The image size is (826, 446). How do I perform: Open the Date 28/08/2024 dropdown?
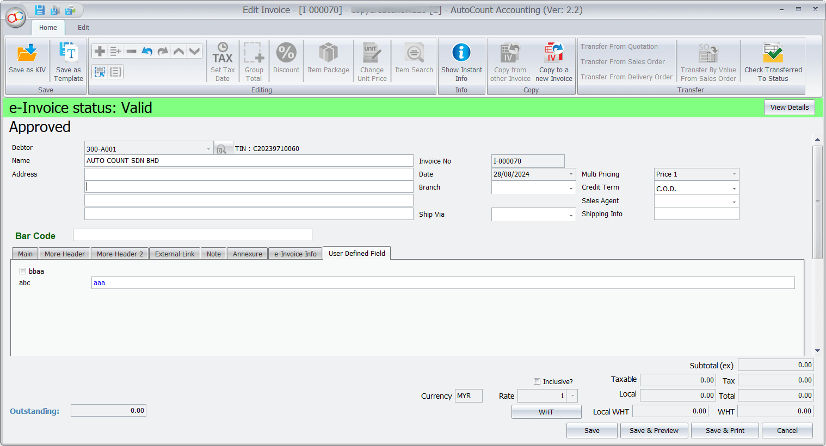(571, 174)
